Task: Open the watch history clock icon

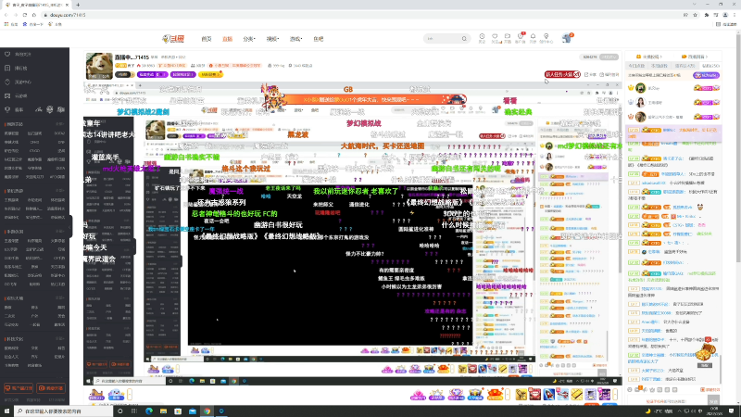Action: 482,38
